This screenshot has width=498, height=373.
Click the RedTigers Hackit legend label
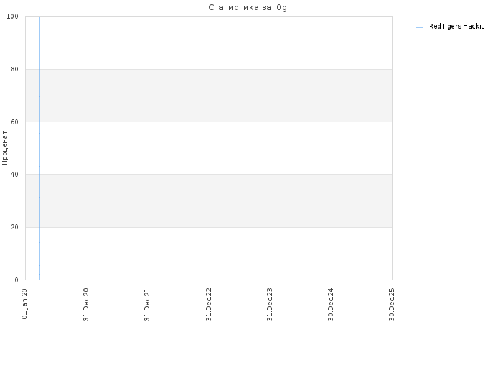coord(456,26)
